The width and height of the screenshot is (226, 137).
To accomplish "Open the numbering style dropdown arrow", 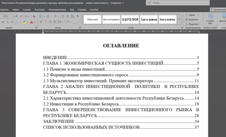I will 51,16.
